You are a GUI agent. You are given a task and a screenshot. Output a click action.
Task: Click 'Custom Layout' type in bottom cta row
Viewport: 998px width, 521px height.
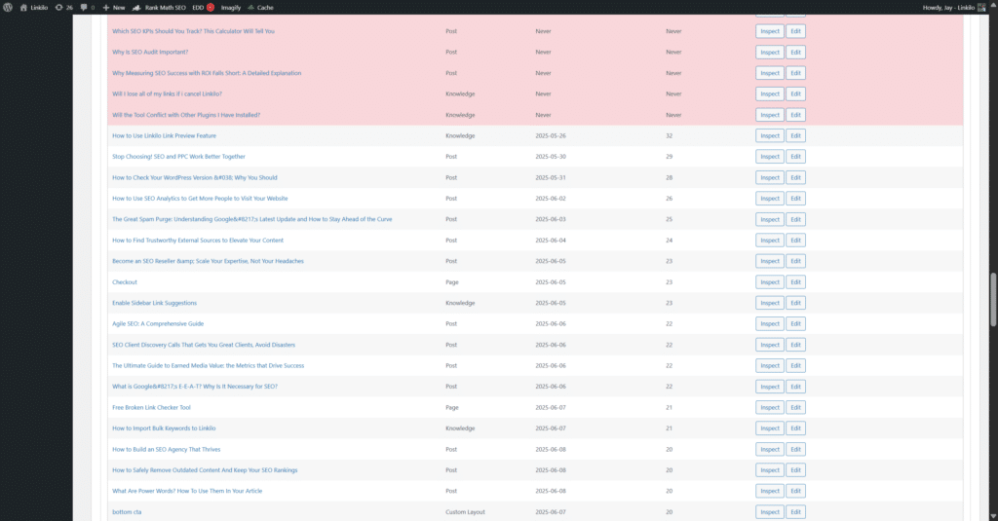(465, 512)
